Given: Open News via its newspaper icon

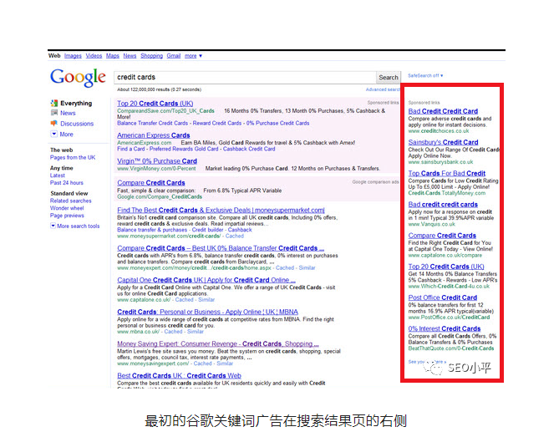Looking at the screenshot, I should [54, 113].
